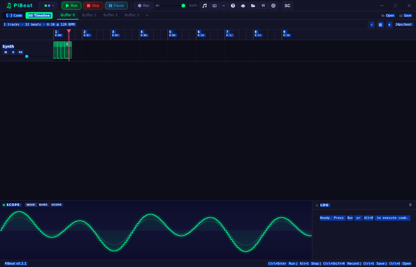Click the concentric circle target icon
416x267 pixels.
coord(273,6)
